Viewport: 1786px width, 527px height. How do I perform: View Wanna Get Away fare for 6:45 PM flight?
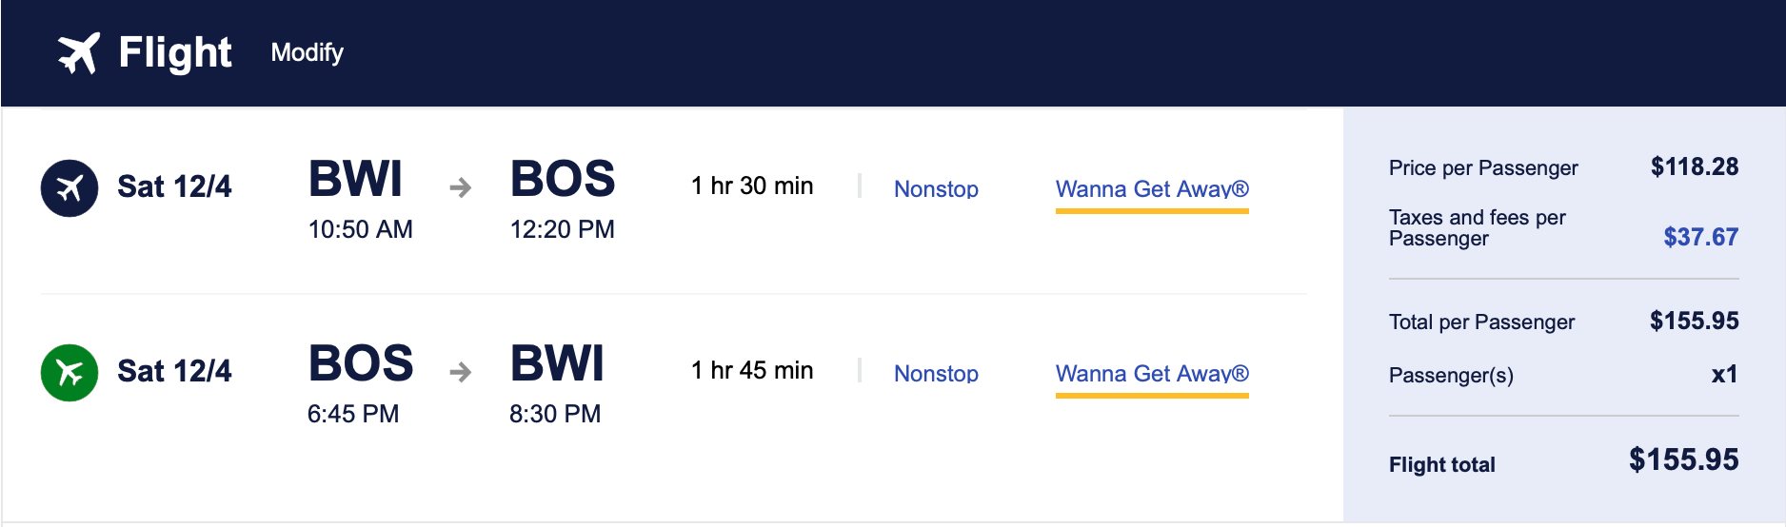tap(1152, 373)
